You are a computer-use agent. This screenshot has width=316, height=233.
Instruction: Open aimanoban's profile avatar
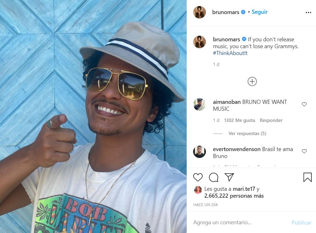point(199,104)
